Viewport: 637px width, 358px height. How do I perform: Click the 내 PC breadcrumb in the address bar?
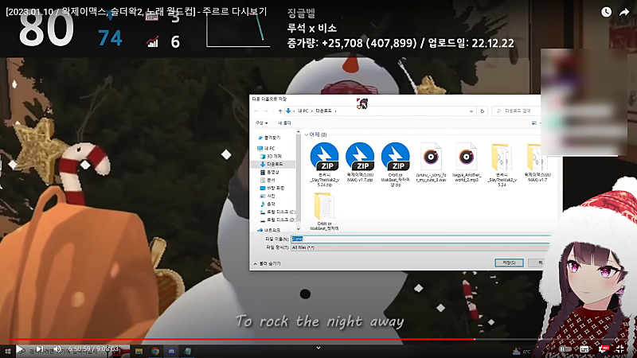click(x=303, y=111)
